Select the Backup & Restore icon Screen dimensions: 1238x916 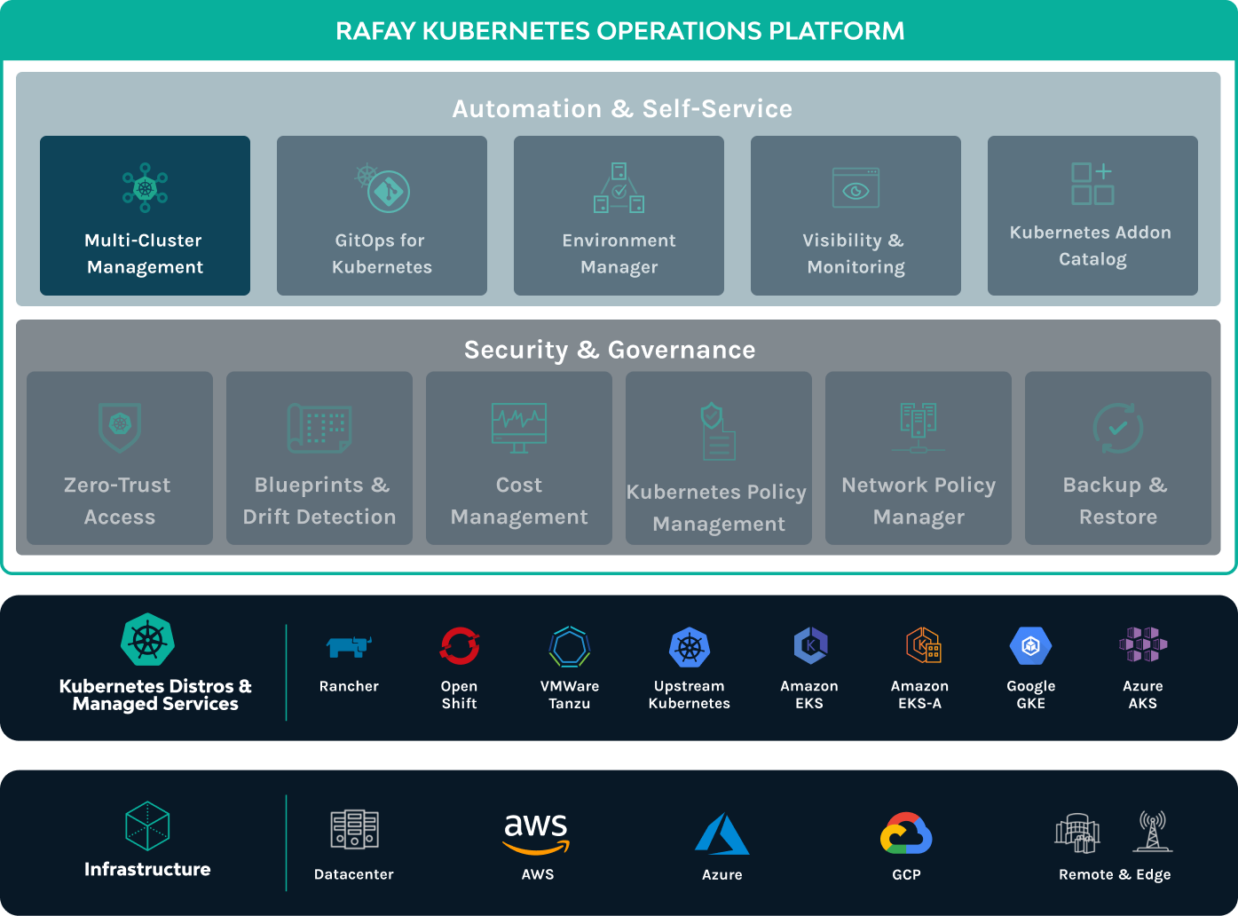[1117, 428]
